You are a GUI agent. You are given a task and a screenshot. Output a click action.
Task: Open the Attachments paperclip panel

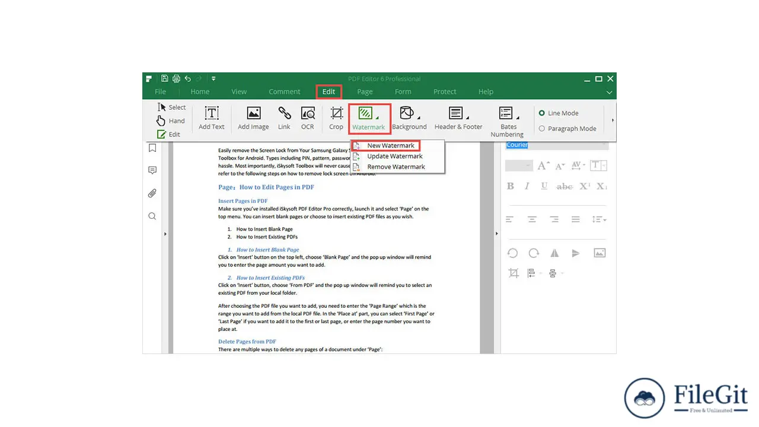click(x=152, y=193)
